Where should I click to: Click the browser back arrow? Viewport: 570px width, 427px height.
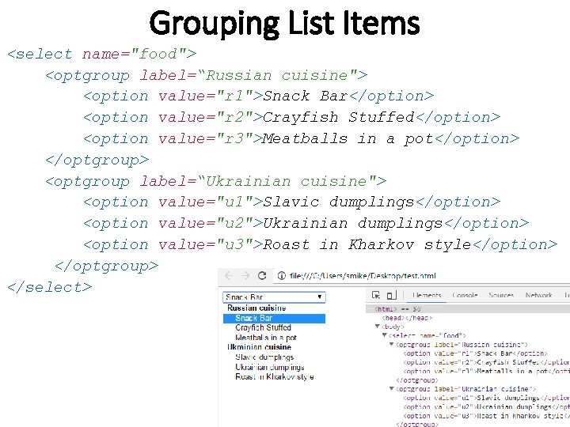click(228, 276)
